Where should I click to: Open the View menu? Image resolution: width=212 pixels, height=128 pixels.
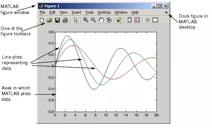63,12
